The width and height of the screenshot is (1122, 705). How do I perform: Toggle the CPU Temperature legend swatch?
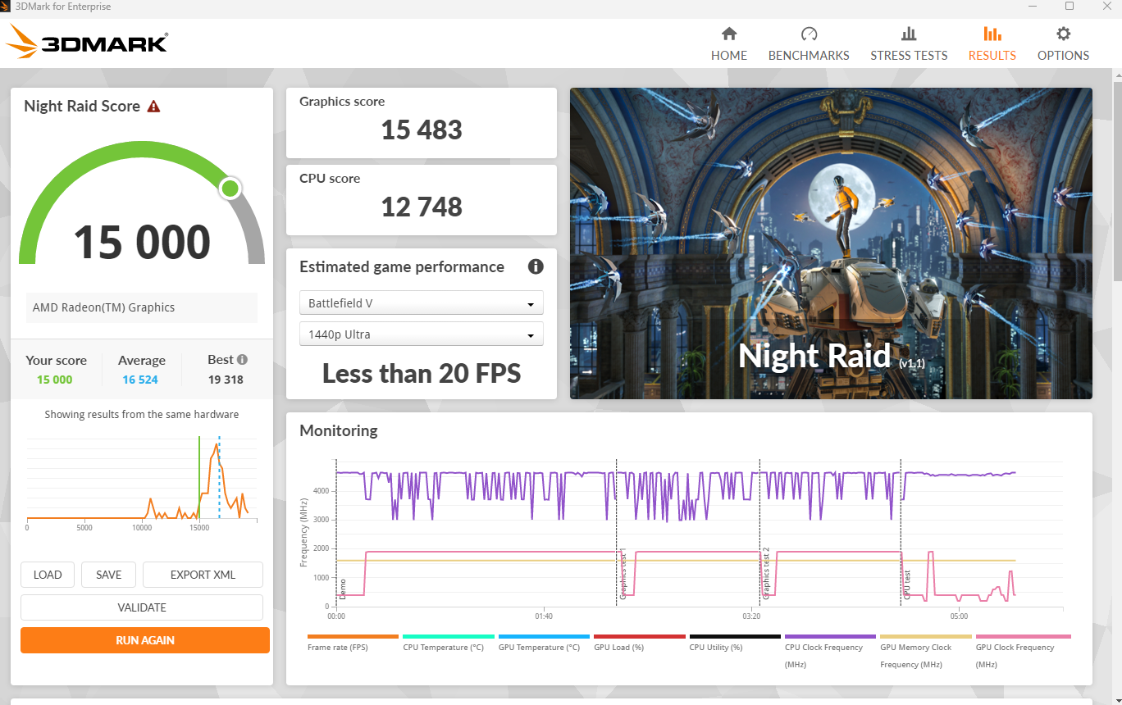click(449, 636)
